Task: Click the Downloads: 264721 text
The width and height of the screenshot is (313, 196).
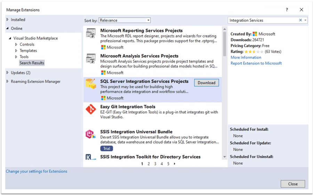Action: pos(247,40)
